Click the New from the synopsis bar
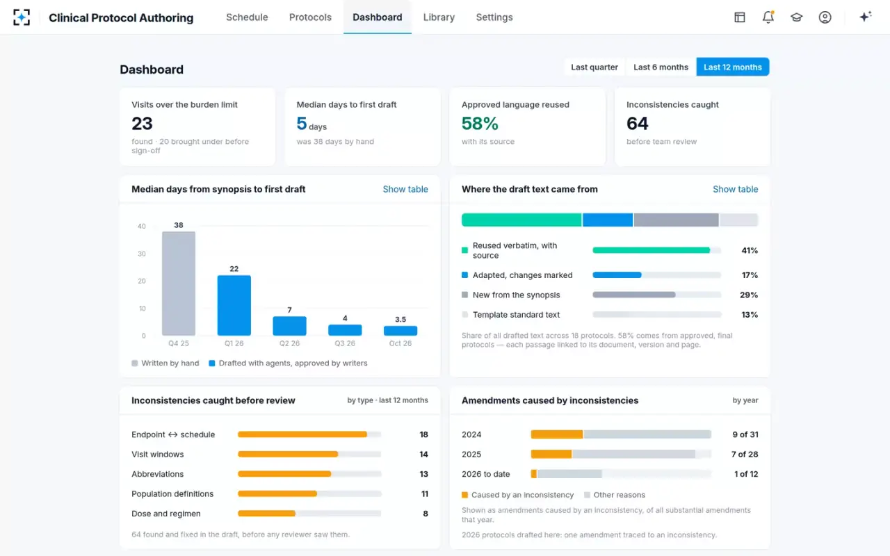The height and width of the screenshot is (556, 890). coord(656,295)
